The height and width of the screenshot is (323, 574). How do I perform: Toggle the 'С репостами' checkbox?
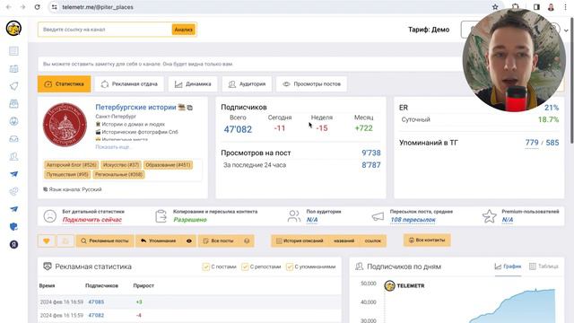tap(245, 267)
